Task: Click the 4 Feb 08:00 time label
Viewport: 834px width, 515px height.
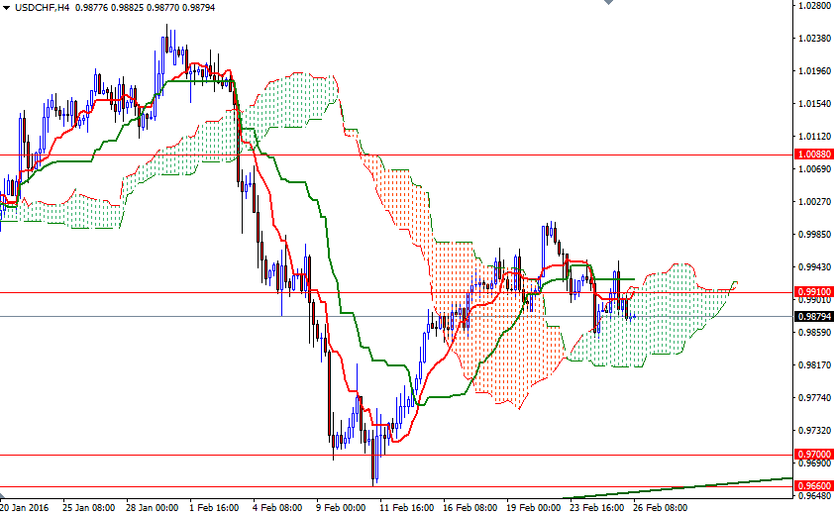Action: (x=277, y=507)
